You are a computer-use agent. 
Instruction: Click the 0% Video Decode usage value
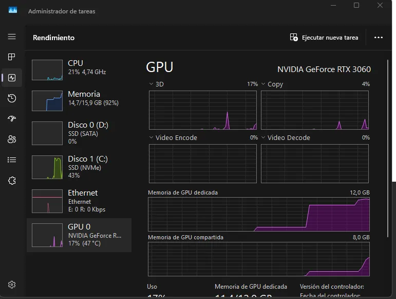tap(366, 137)
